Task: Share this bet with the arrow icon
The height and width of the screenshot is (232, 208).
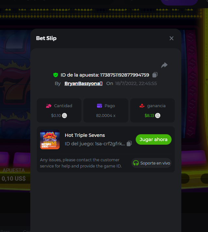Action: click(x=164, y=65)
